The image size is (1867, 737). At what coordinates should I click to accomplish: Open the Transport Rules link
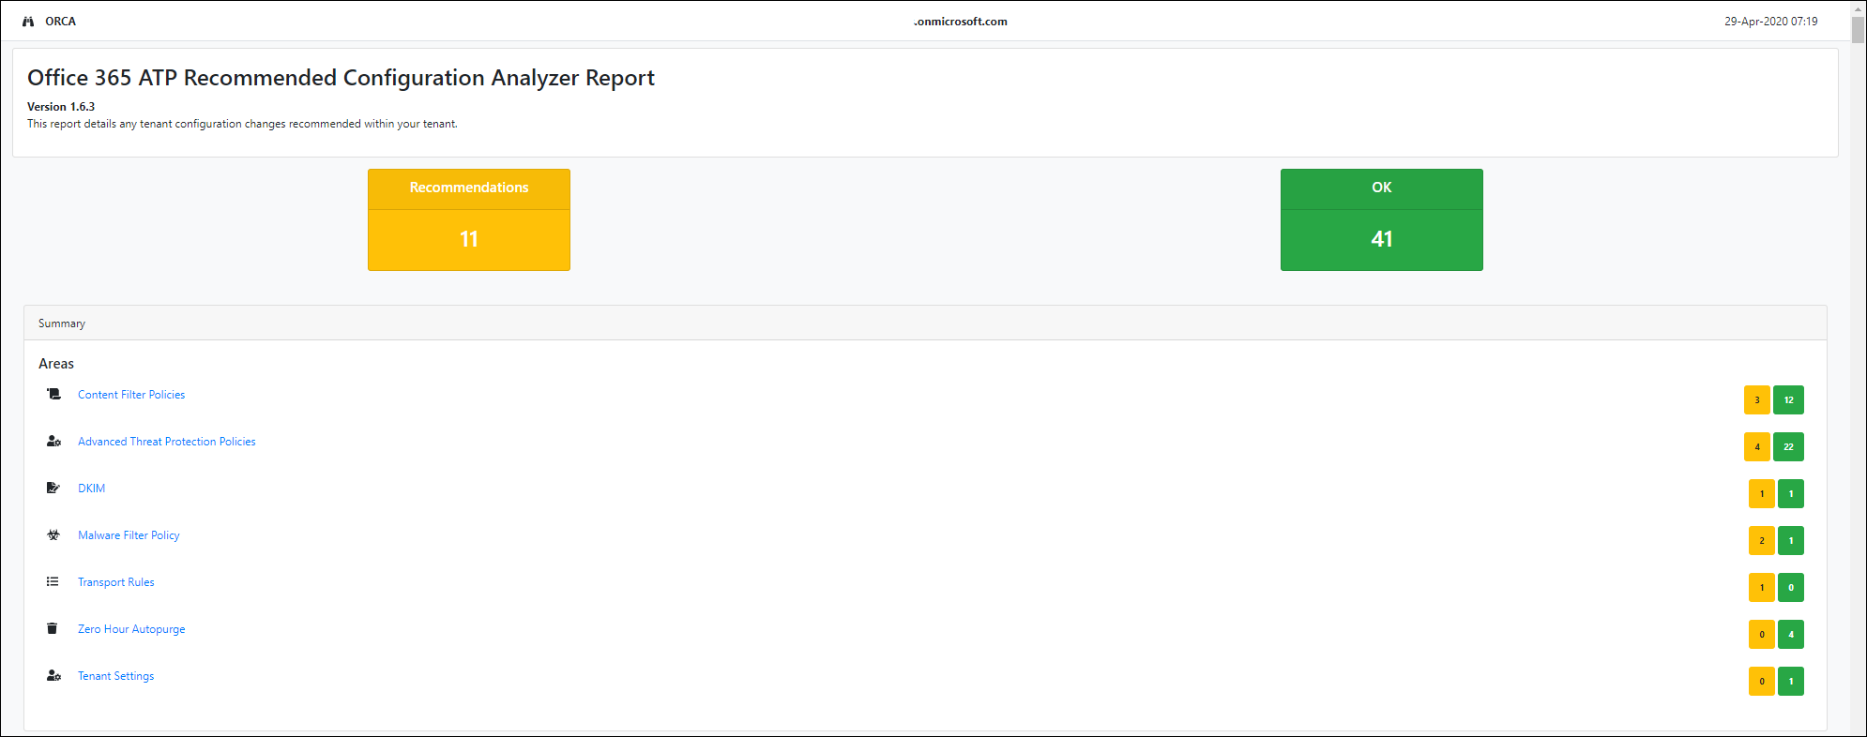point(115,582)
